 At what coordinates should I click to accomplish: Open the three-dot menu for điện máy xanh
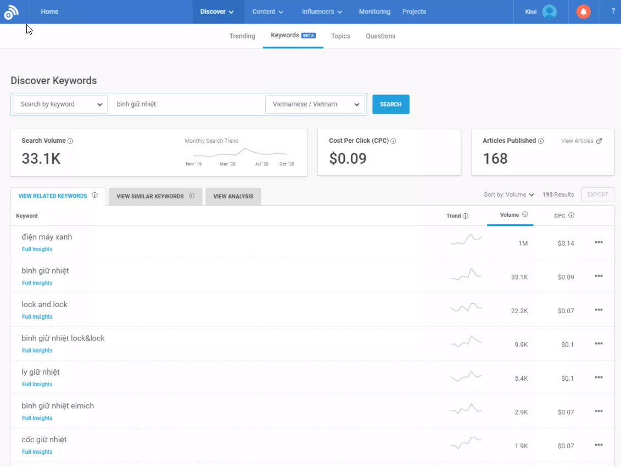coord(598,242)
